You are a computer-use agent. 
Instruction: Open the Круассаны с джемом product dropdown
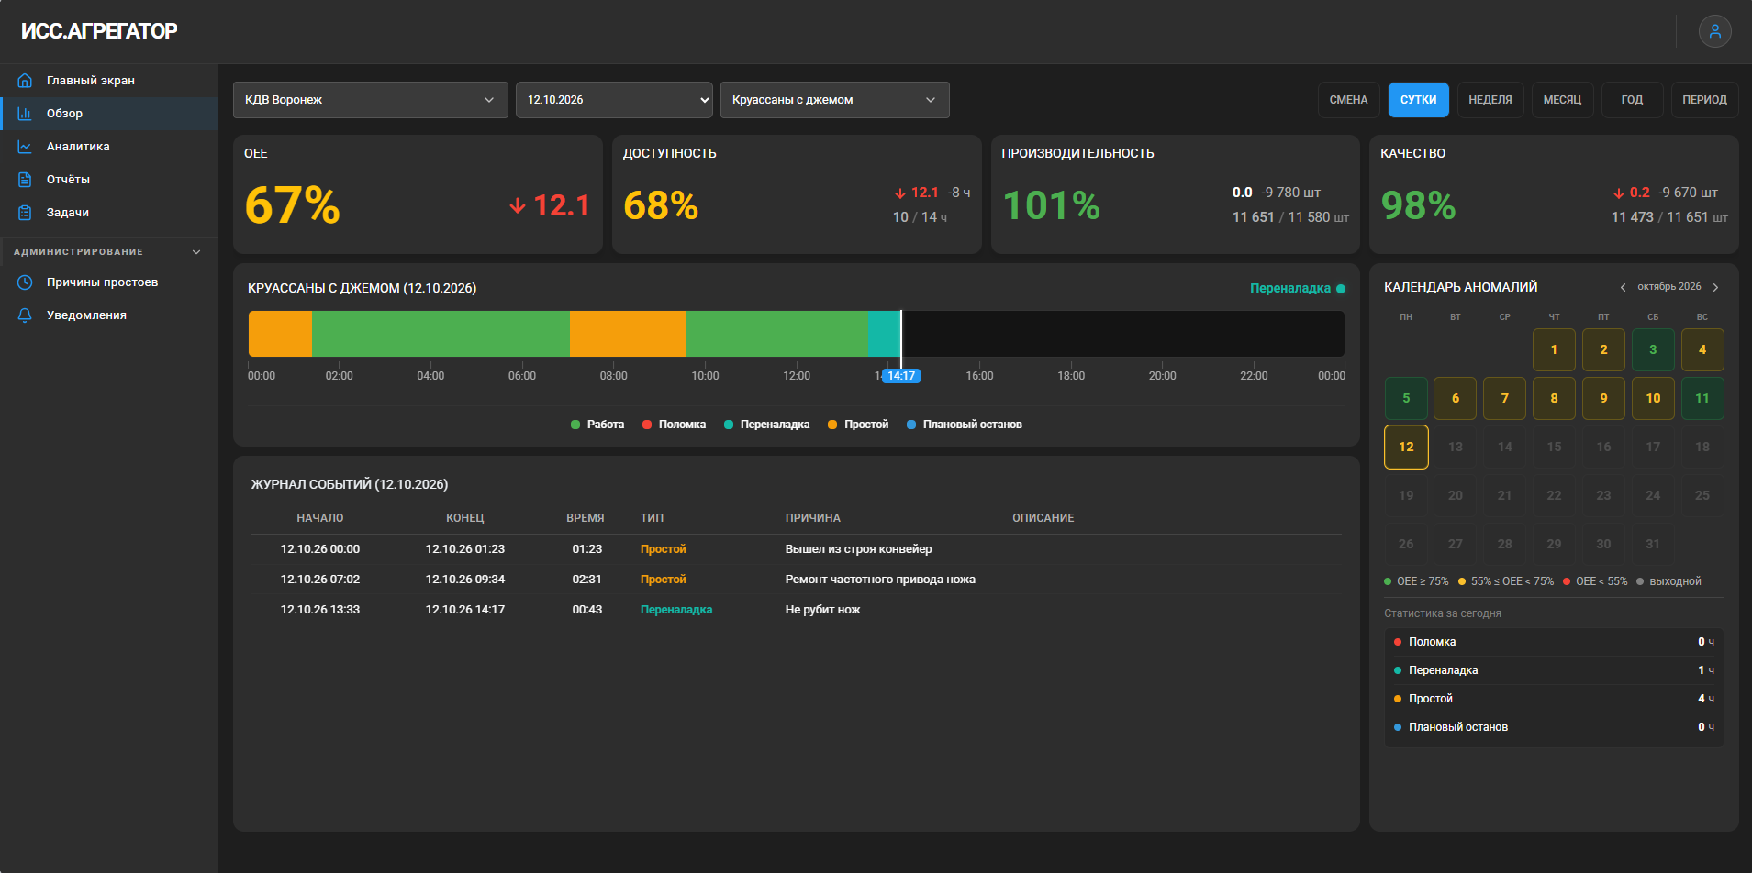(835, 100)
